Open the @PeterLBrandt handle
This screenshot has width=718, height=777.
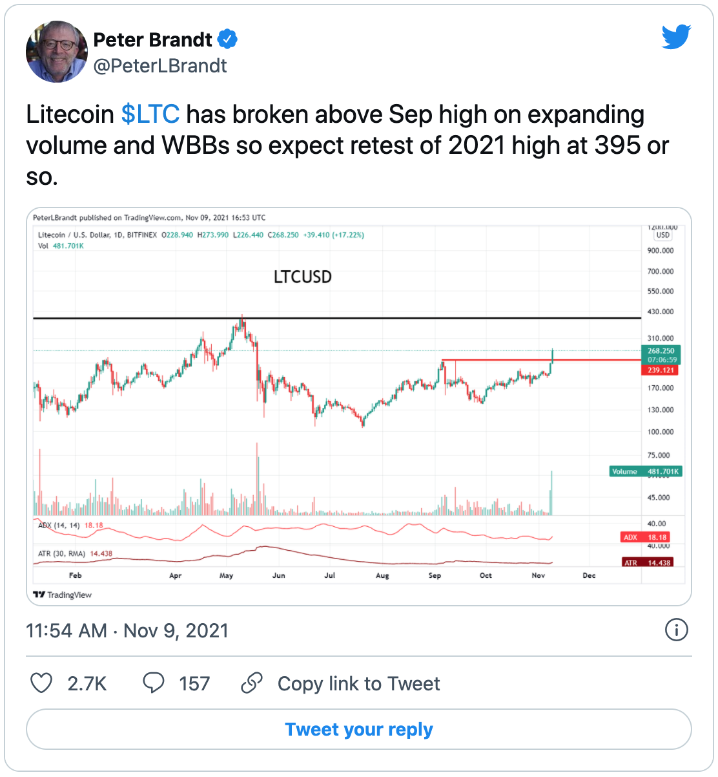tap(160, 66)
